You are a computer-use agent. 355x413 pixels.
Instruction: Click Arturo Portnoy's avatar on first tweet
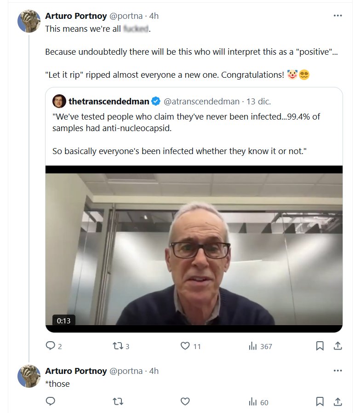tap(29, 21)
